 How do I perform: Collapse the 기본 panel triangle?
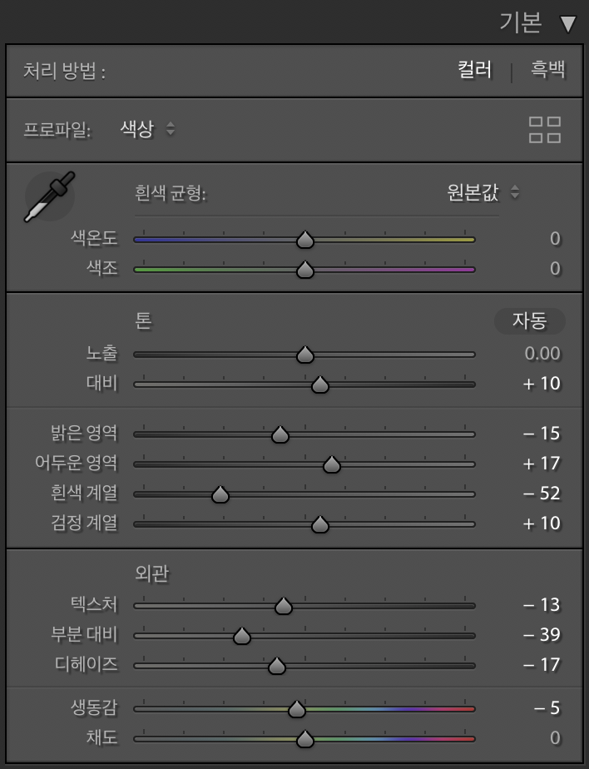[568, 24]
